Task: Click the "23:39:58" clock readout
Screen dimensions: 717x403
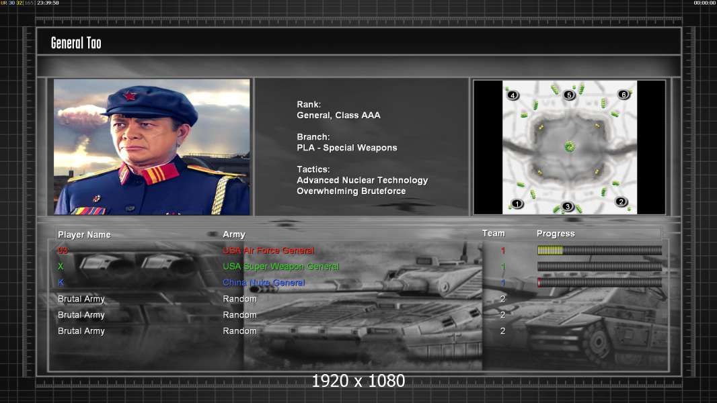Action: (48, 3)
